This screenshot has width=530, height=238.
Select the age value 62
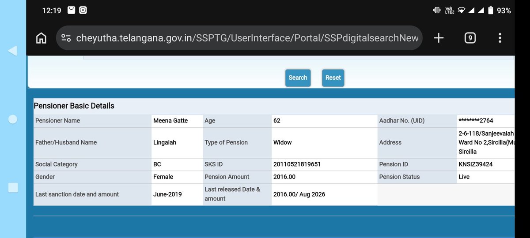[x=277, y=120]
